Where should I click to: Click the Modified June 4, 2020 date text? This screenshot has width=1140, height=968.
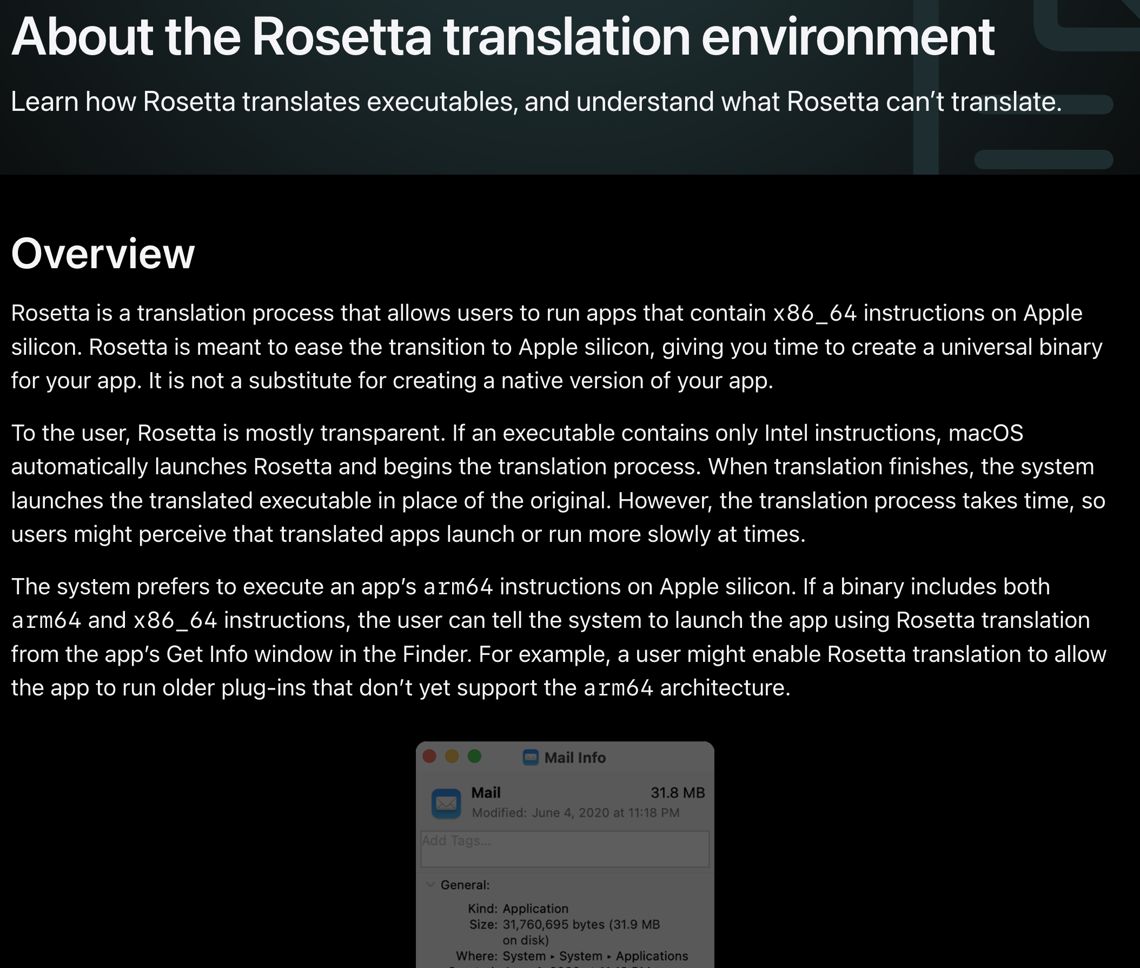[x=575, y=813]
